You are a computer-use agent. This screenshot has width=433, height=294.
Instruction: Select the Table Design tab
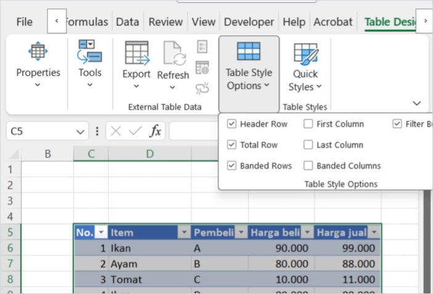tap(390, 22)
